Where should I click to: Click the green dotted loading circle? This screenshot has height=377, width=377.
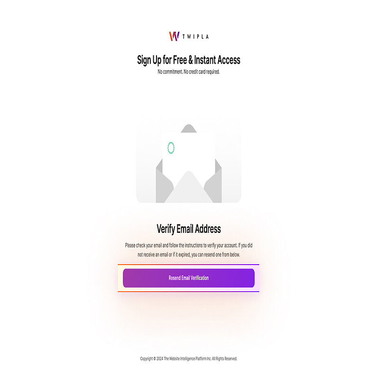pyautogui.click(x=171, y=147)
